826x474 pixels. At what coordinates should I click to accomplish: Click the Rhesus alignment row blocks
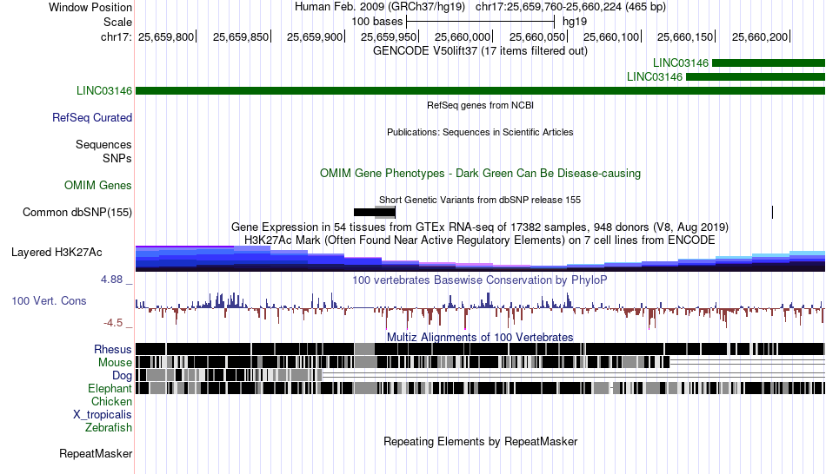480,349
